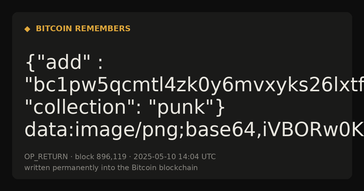This screenshot has height=191, width=364.
Task: Click the opening curly brace of JSON
Action: tap(30, 63)
